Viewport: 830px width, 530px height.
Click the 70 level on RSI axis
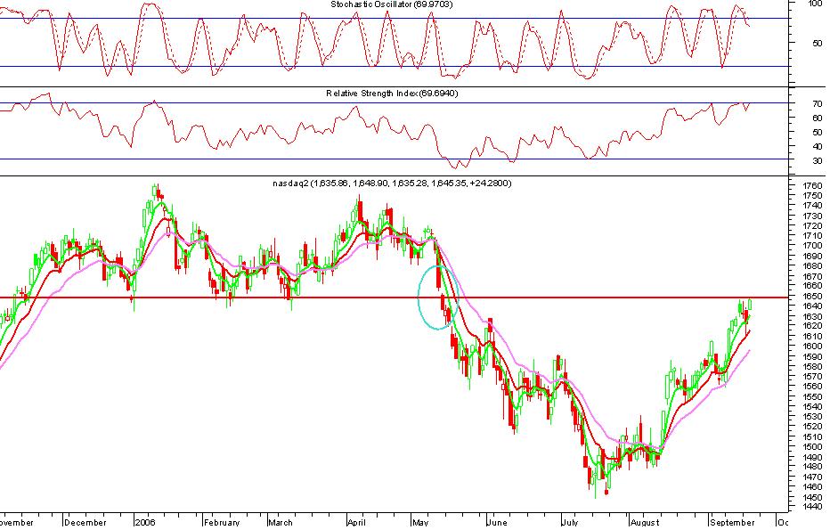(818, 104)
